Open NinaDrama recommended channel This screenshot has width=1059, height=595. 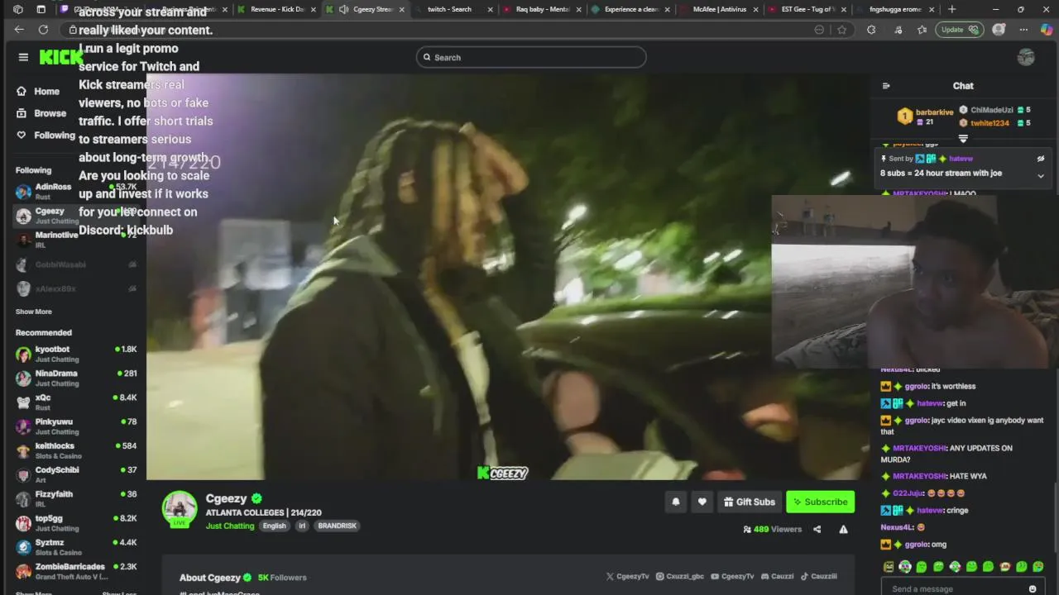click(x=76, y=378)
